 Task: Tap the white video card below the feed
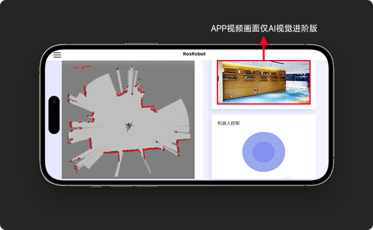(x=264, y=106)
